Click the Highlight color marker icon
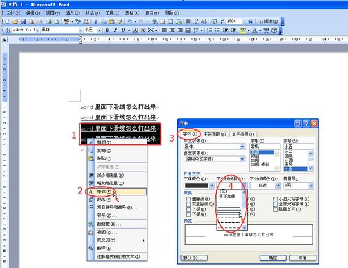The height and width of the screenshot is (268, 348). [x=243, y=30]
